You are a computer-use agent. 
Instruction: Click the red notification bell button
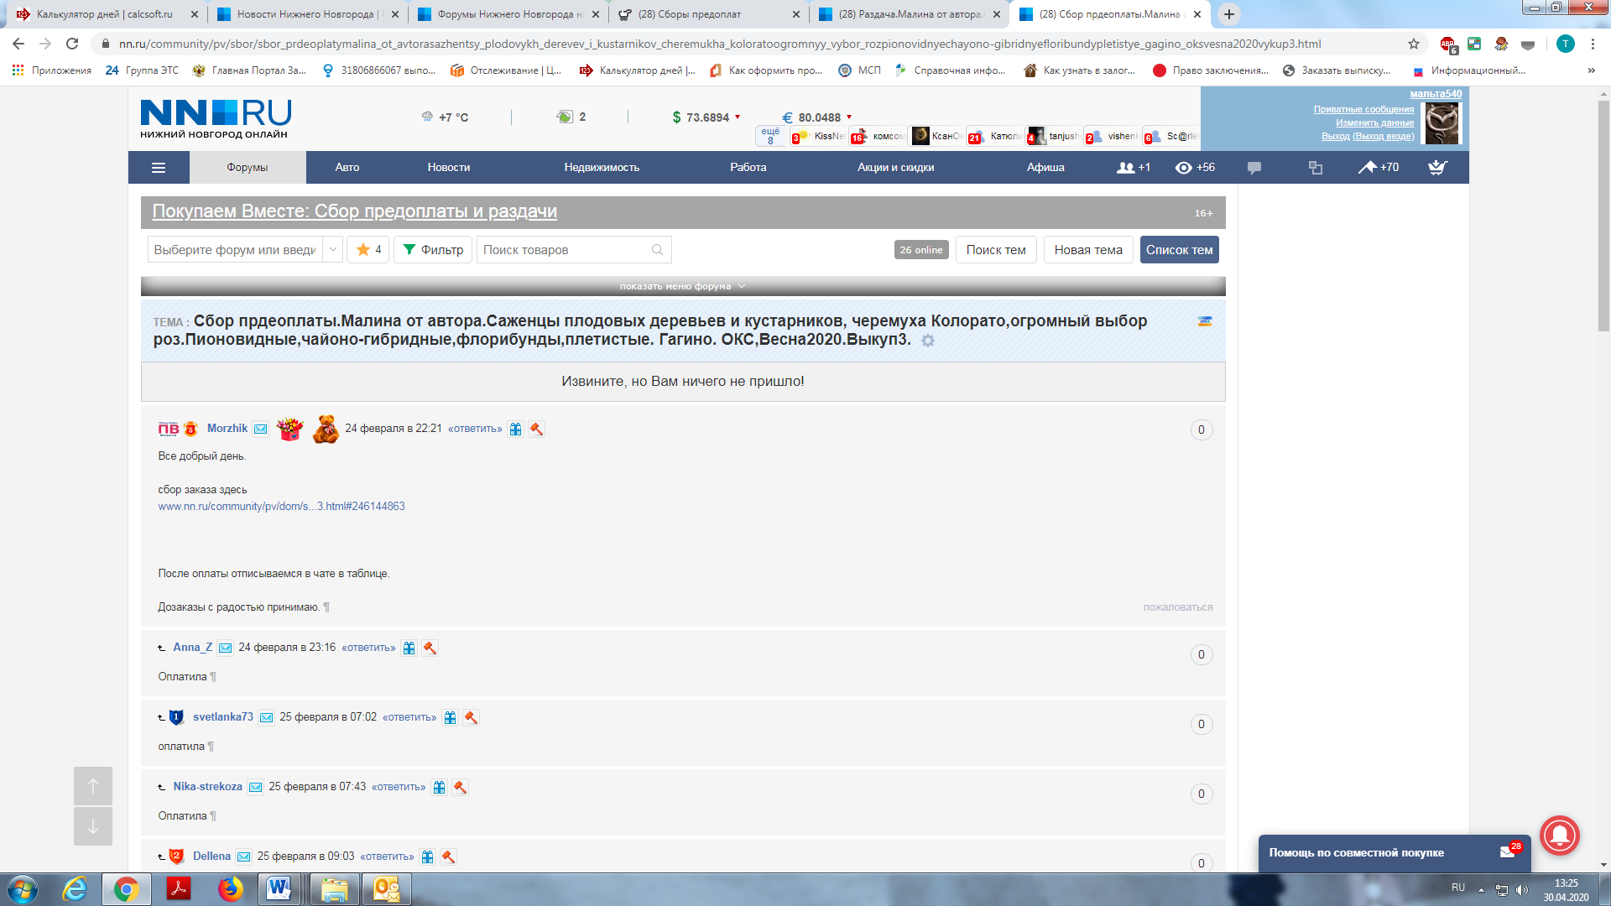pos(1560,836)
